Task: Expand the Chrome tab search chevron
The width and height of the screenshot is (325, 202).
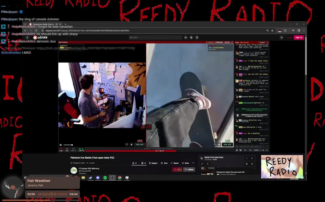Action: tap(25, 24)
